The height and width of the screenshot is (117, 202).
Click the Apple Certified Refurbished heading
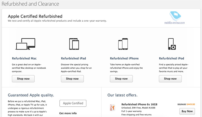coord(35,16)
